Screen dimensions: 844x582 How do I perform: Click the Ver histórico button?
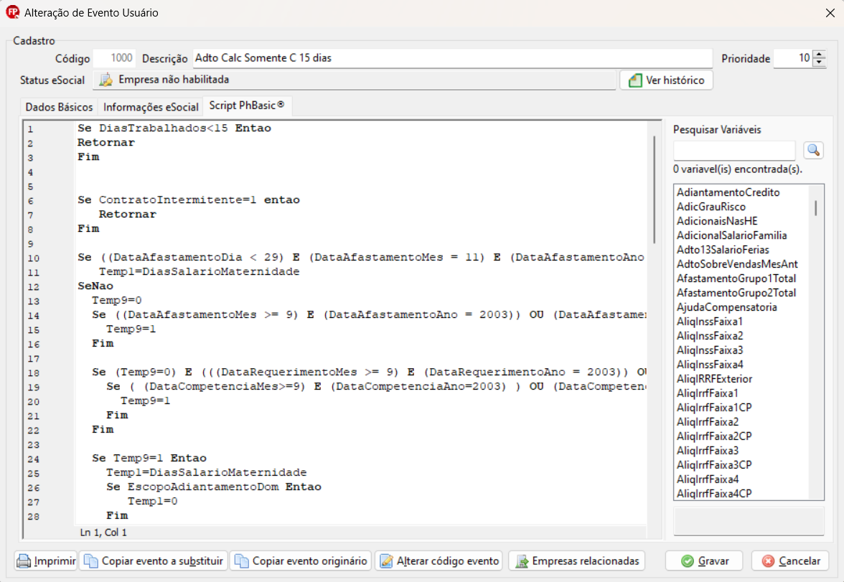click(666, 80)
